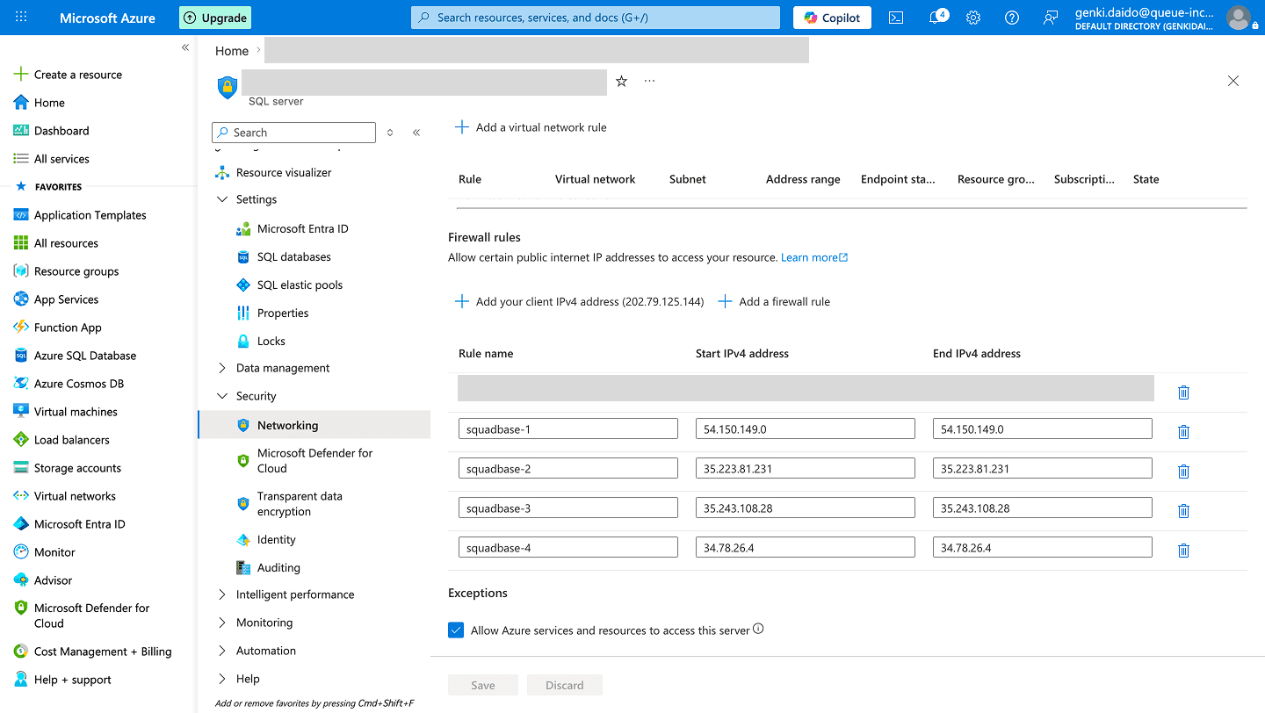The image size is (1265, 713).
Task: Collapse the resource menu pane
Action: (416, 133)
